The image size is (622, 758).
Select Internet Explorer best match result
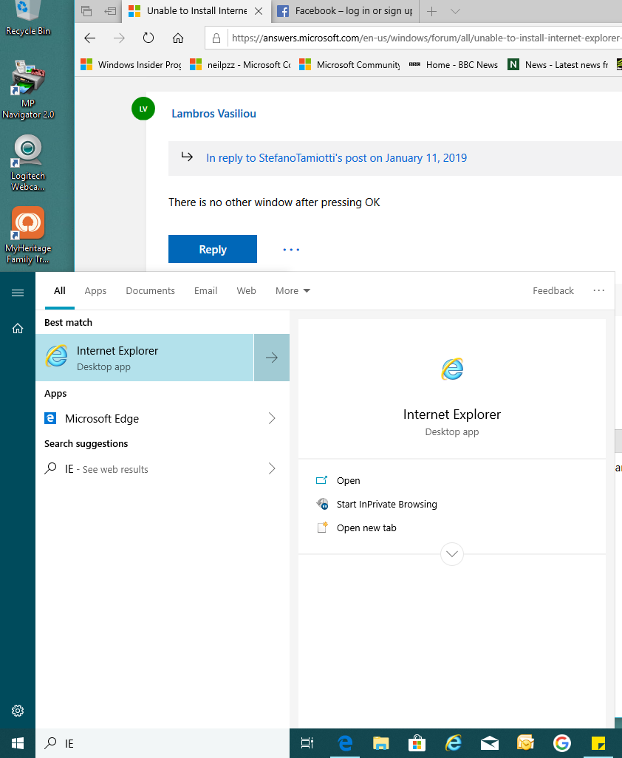[145, 358]
